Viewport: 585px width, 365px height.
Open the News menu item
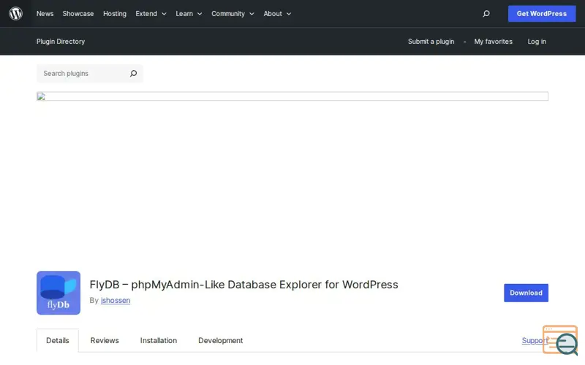click(45, 14)
